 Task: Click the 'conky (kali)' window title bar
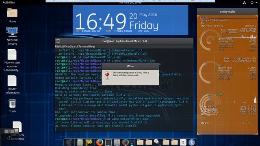point(227,12)
